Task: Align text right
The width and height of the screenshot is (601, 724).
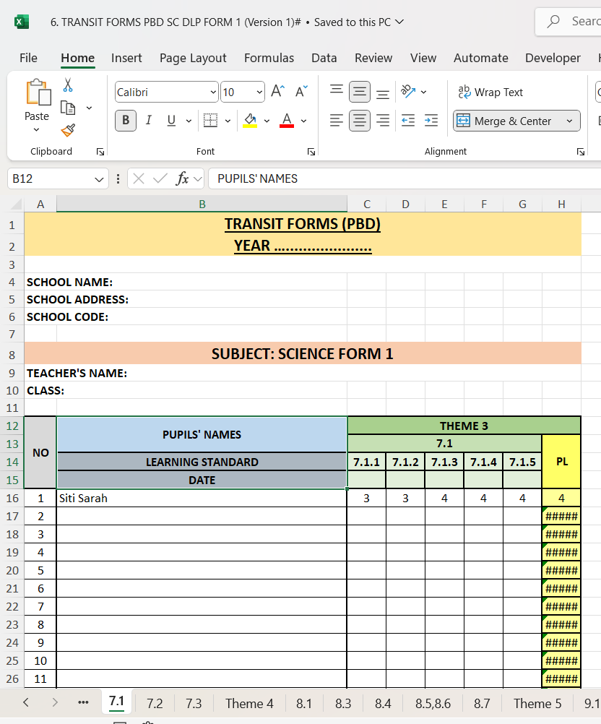Action: pyautogui.click(x=383, y=121)
